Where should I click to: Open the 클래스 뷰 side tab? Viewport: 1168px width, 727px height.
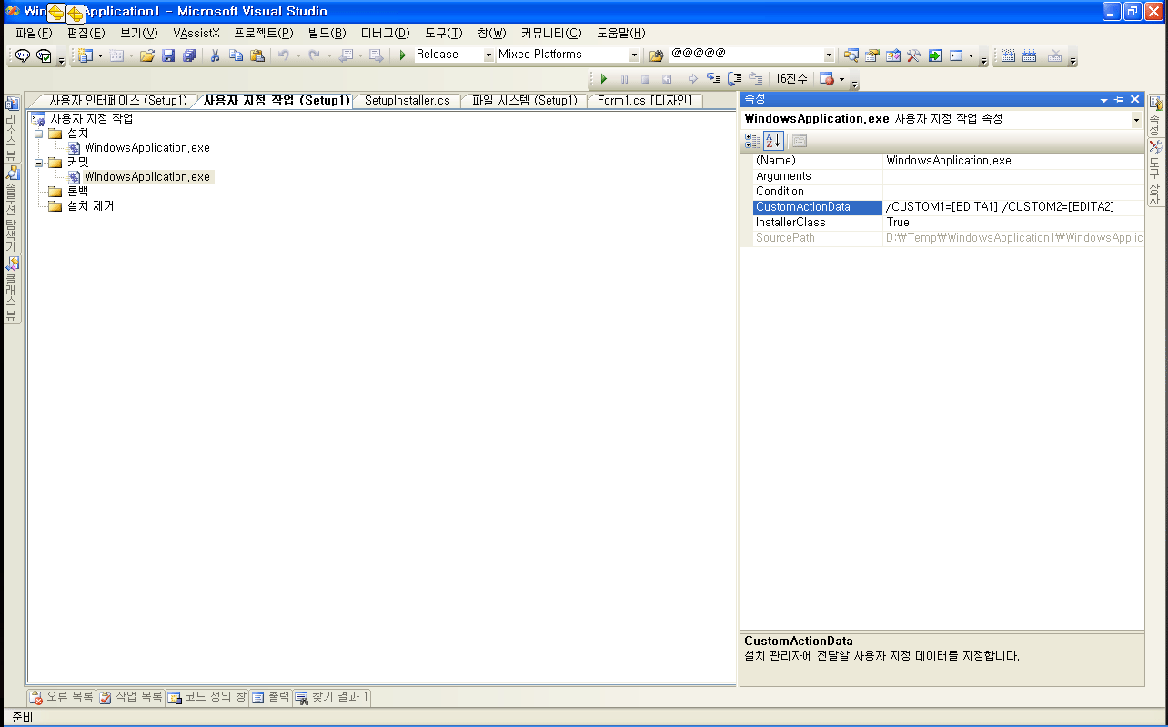click(x=12, y=289)
